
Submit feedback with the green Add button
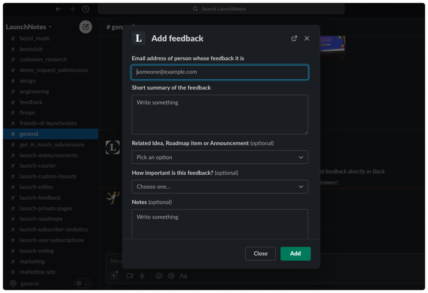(x=295, y=254)
